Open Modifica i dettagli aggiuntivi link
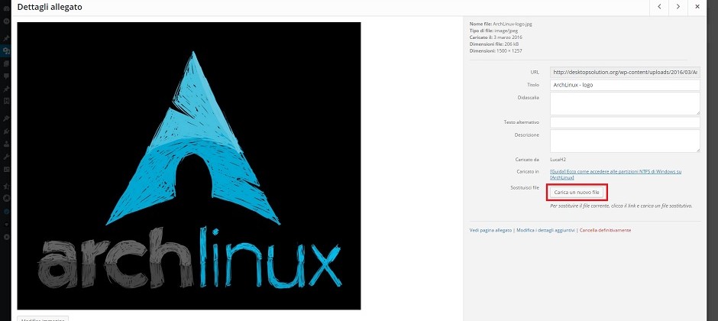718x321 pixels. pyautogui.click(x=545, y=230)
